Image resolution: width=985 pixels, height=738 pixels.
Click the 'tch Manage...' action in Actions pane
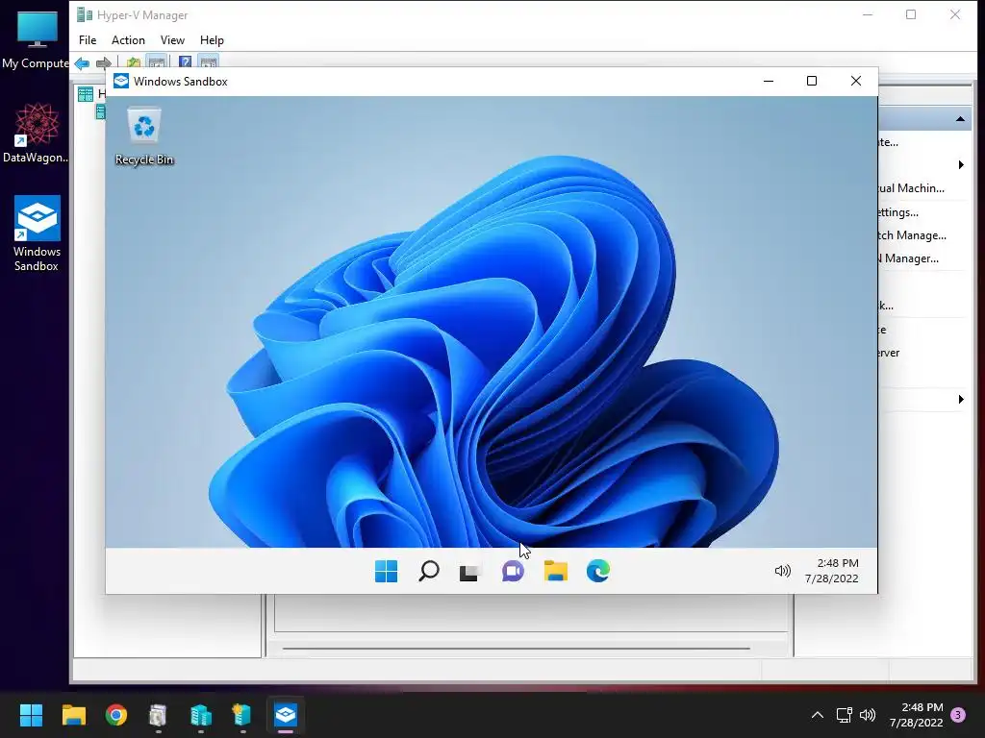(x=912, y=235)
